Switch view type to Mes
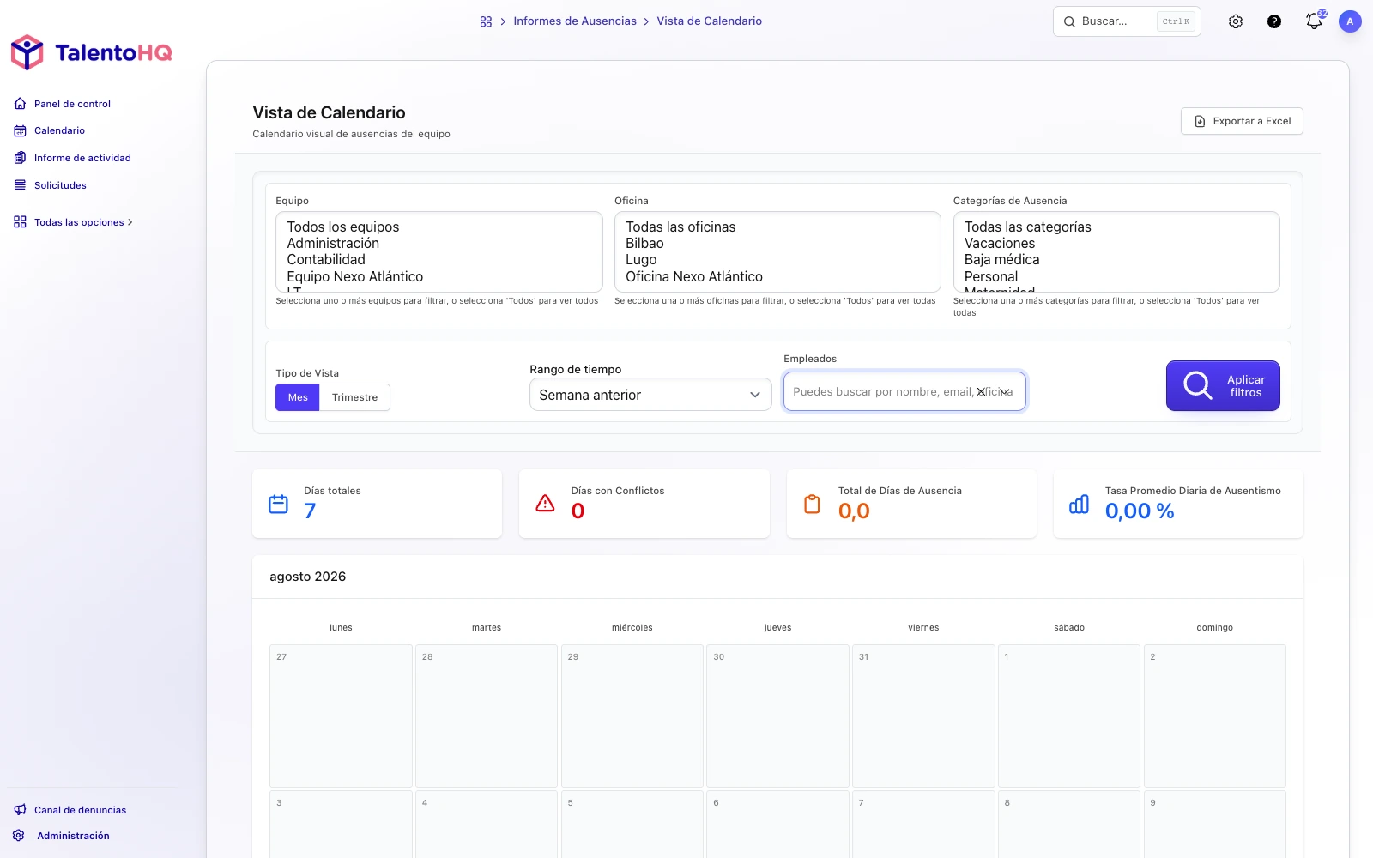 [x=298, y=397]
